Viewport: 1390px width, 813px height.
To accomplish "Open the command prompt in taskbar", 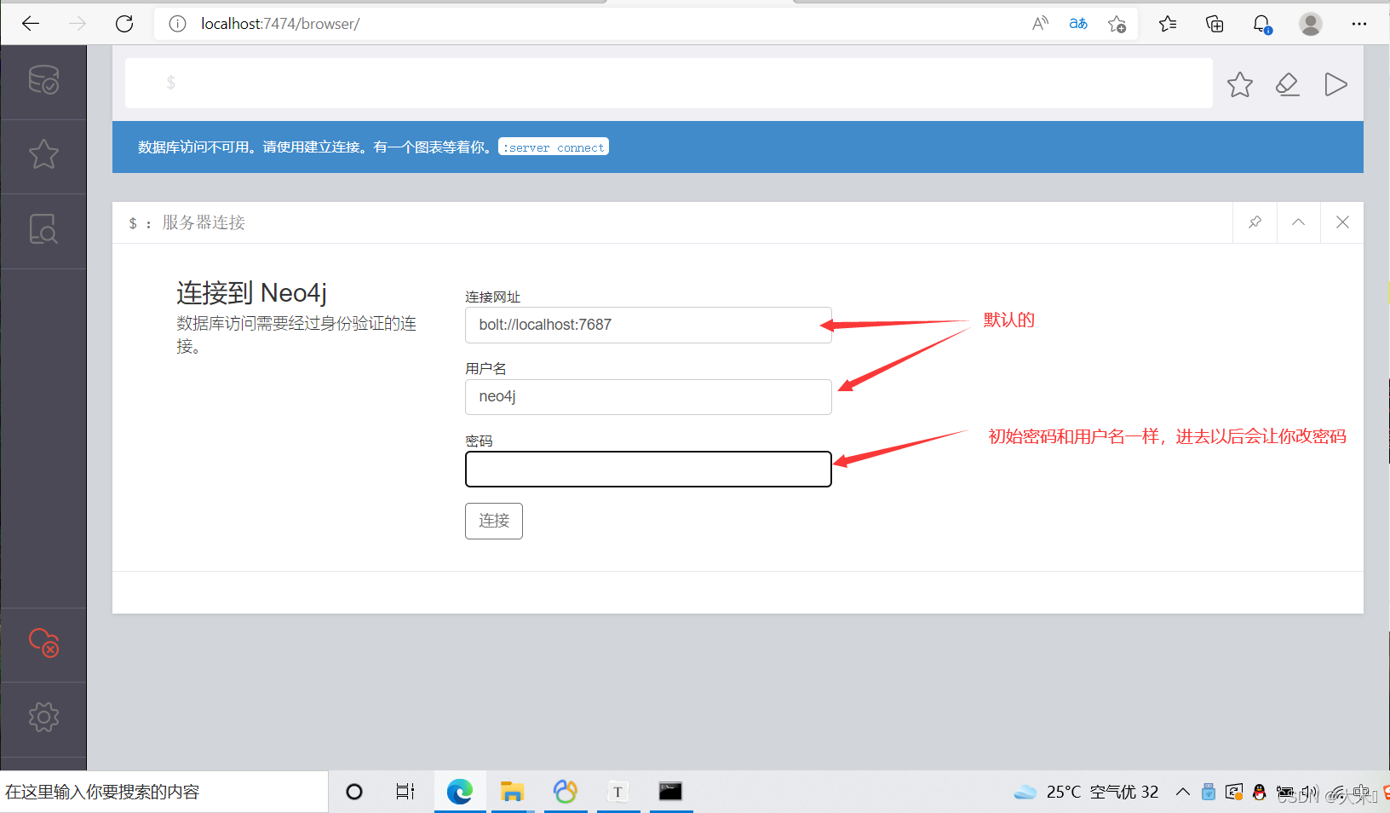I will (671, 792).
